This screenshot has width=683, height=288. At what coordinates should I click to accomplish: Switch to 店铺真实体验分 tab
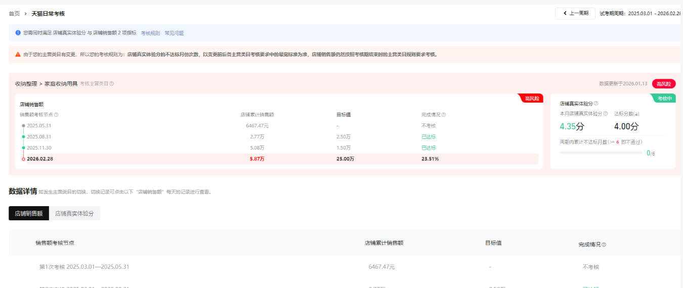coord(74,214)
